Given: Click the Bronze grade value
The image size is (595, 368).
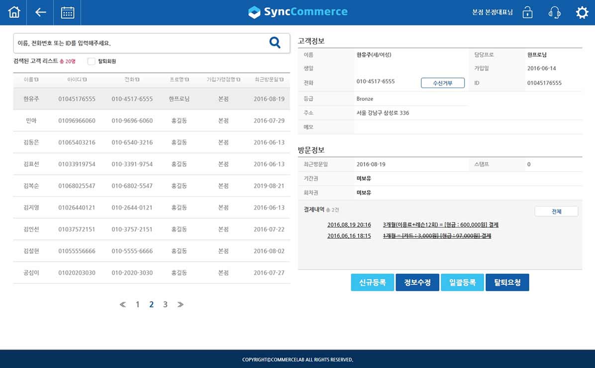Looking at the screenshot, I should pos(365,99).
